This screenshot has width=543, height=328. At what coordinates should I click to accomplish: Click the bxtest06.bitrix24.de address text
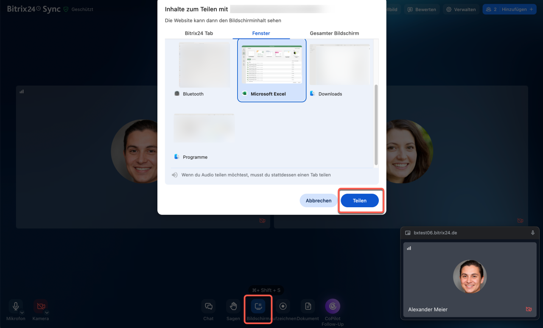[435, 233]
